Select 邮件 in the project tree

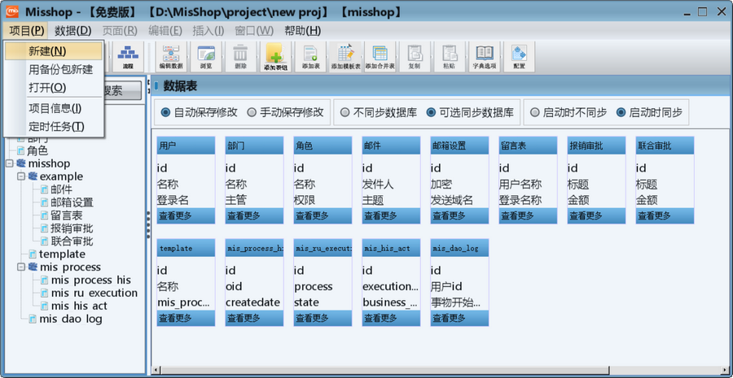[62, 189]
